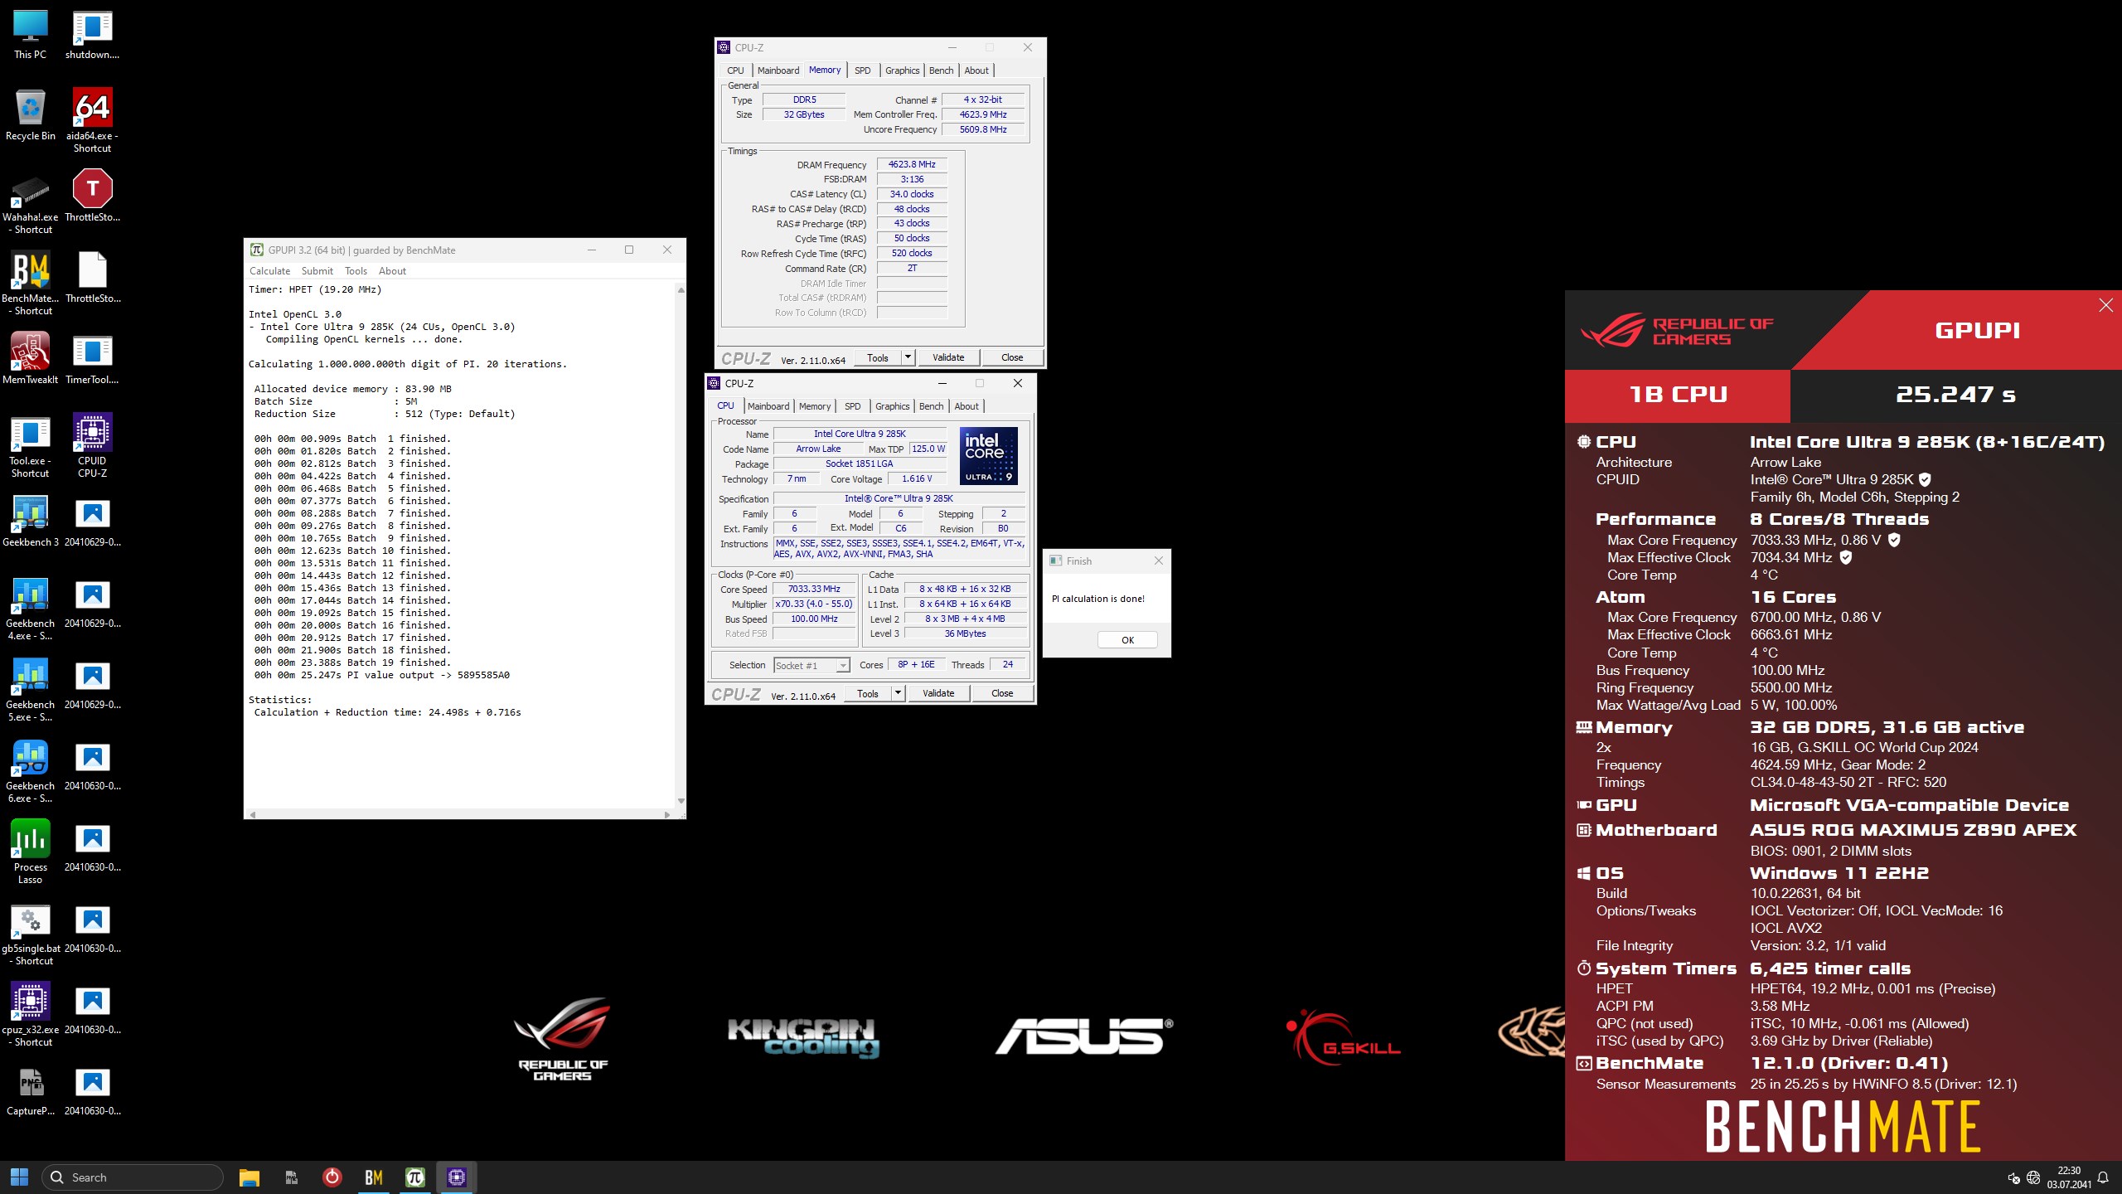The width and height of the screenshot is (2122, 1194).
Task: Launch Geekbench 3 desktop shortcut
Action: tap(31, 521)
